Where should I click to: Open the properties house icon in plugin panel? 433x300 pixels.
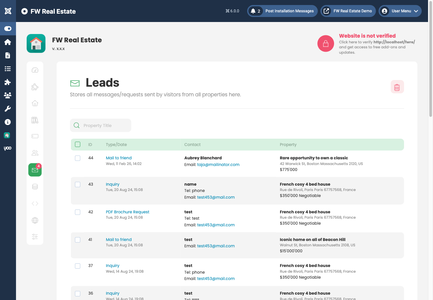(35, 103)
